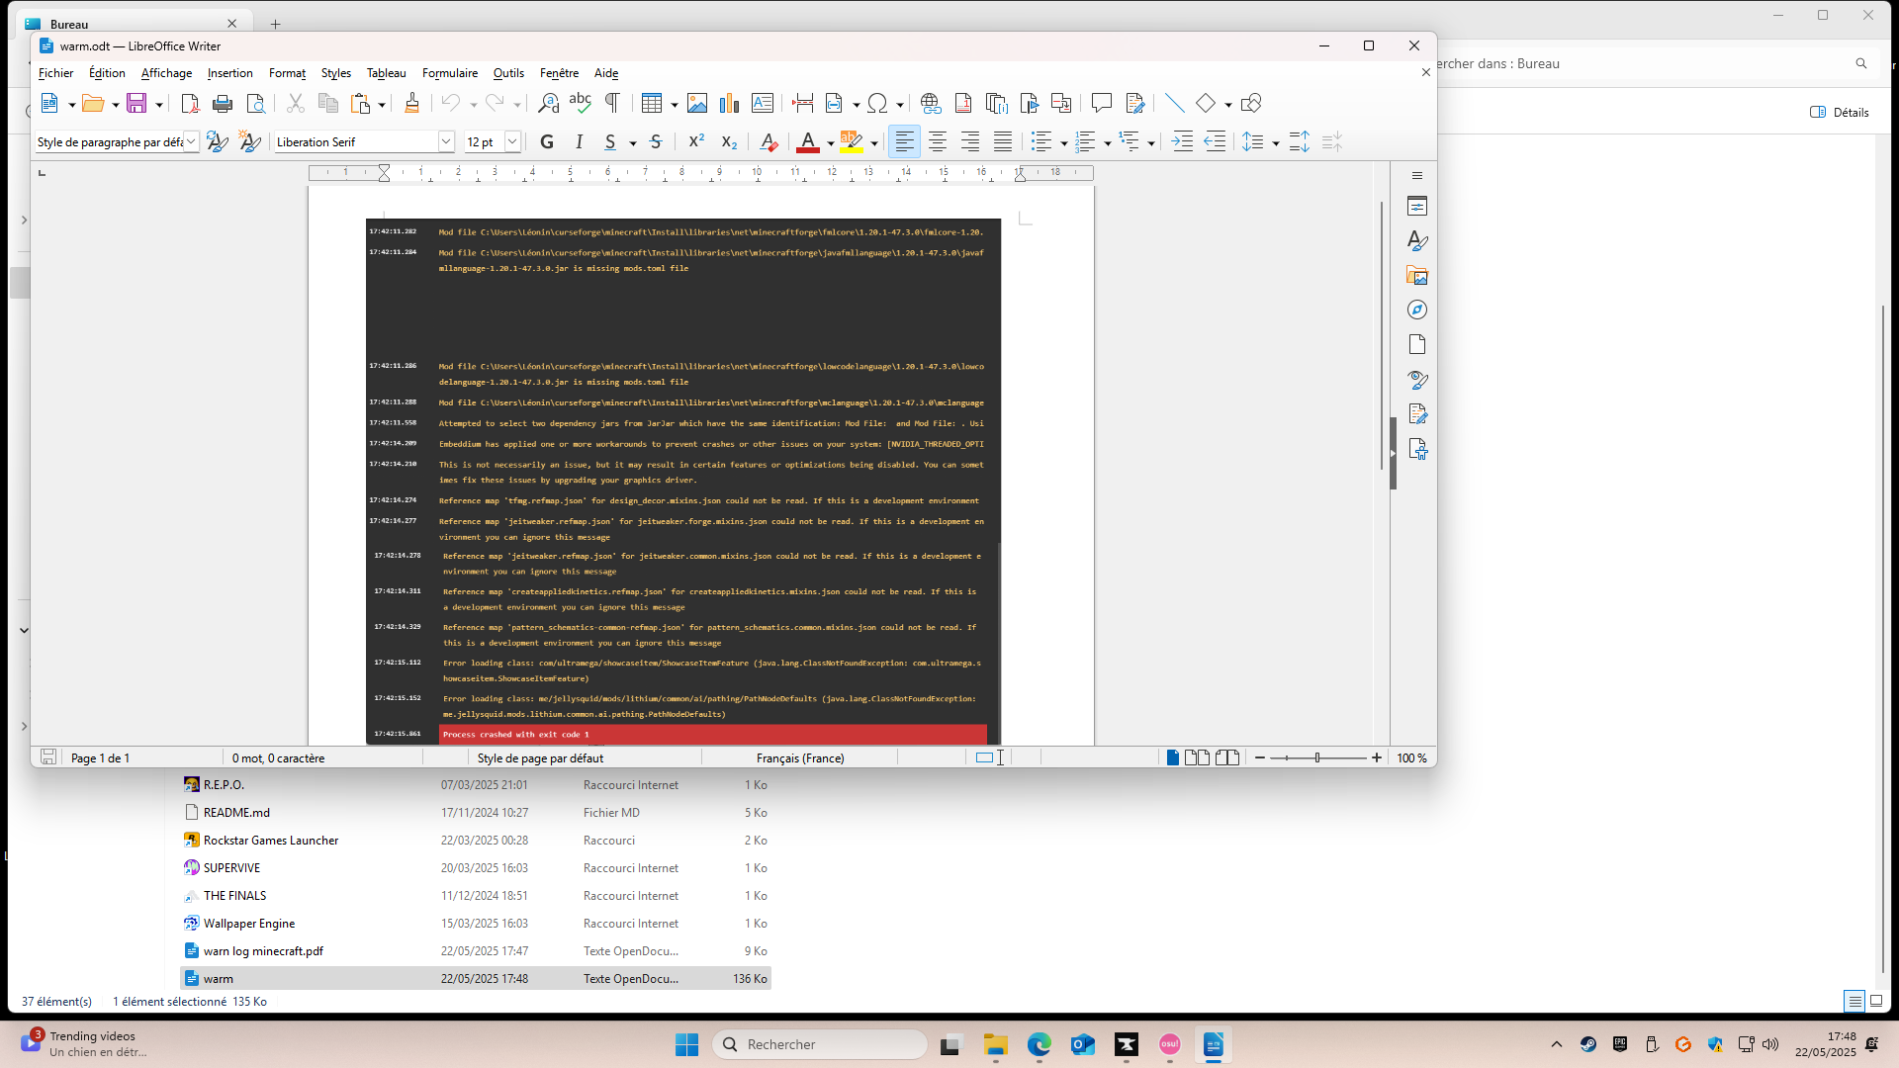Expand the line spacing options arrow
Screen dimensions: 1899x1068
pos(1276,143)
